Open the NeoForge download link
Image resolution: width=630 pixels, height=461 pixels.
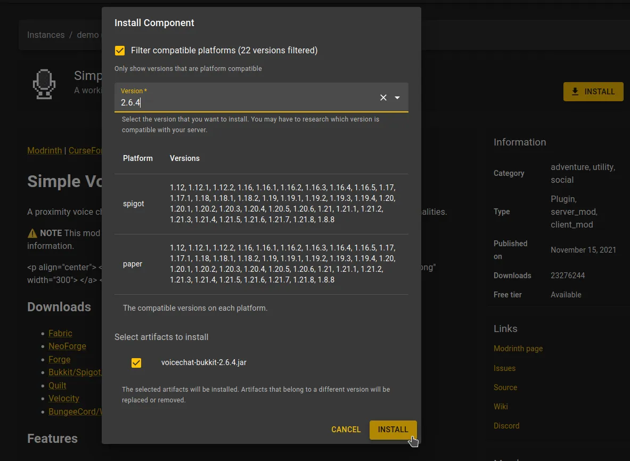point(67,346)
